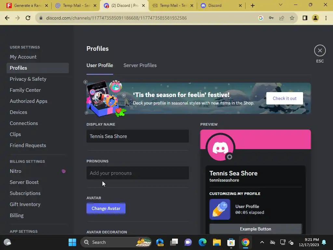Open the Chrome profile avatar menu
This screenshot has width=333, height=250.
pos(315,18)
